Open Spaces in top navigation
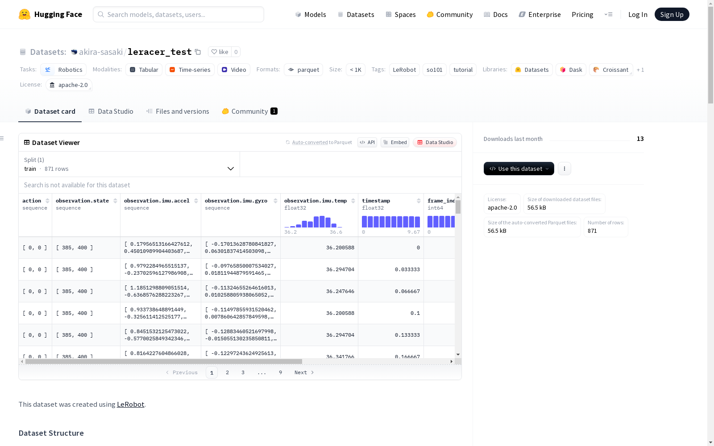 401,14
